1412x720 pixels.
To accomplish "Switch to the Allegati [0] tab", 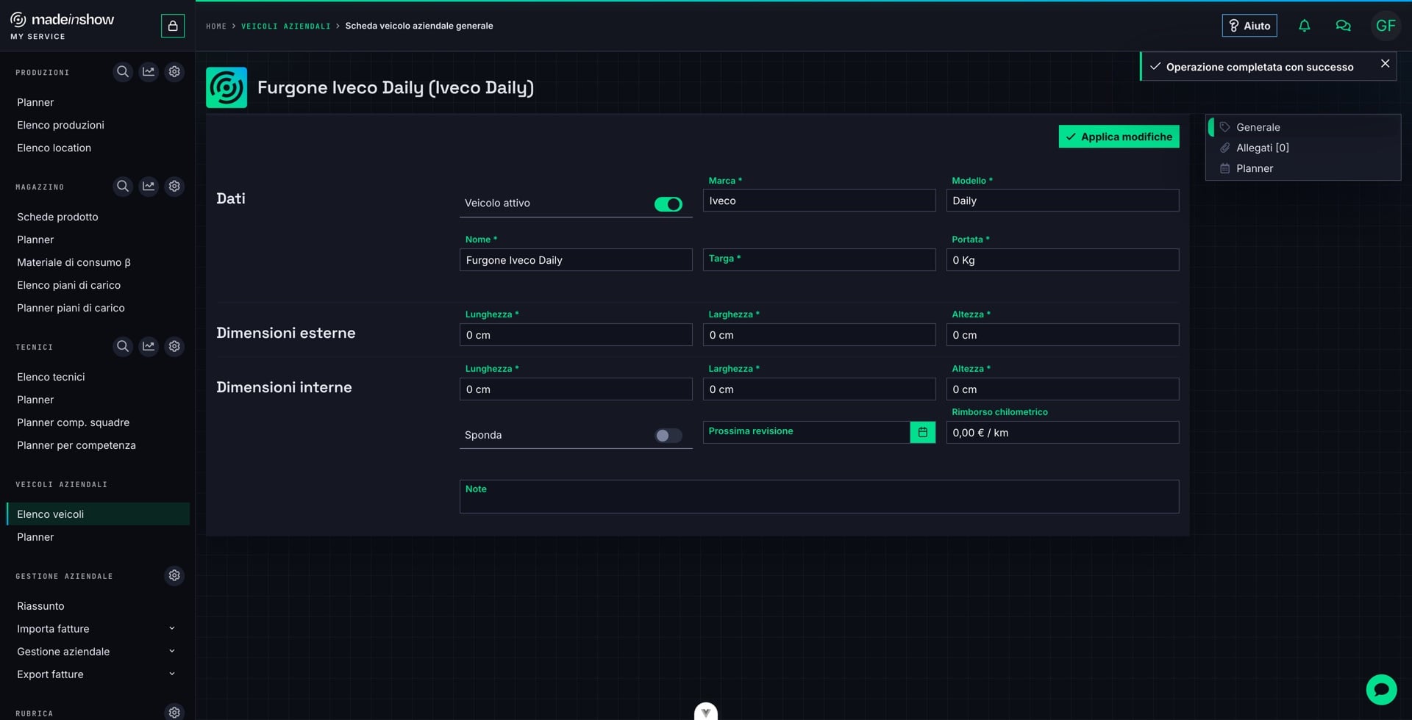I will tap(1302, 148).
